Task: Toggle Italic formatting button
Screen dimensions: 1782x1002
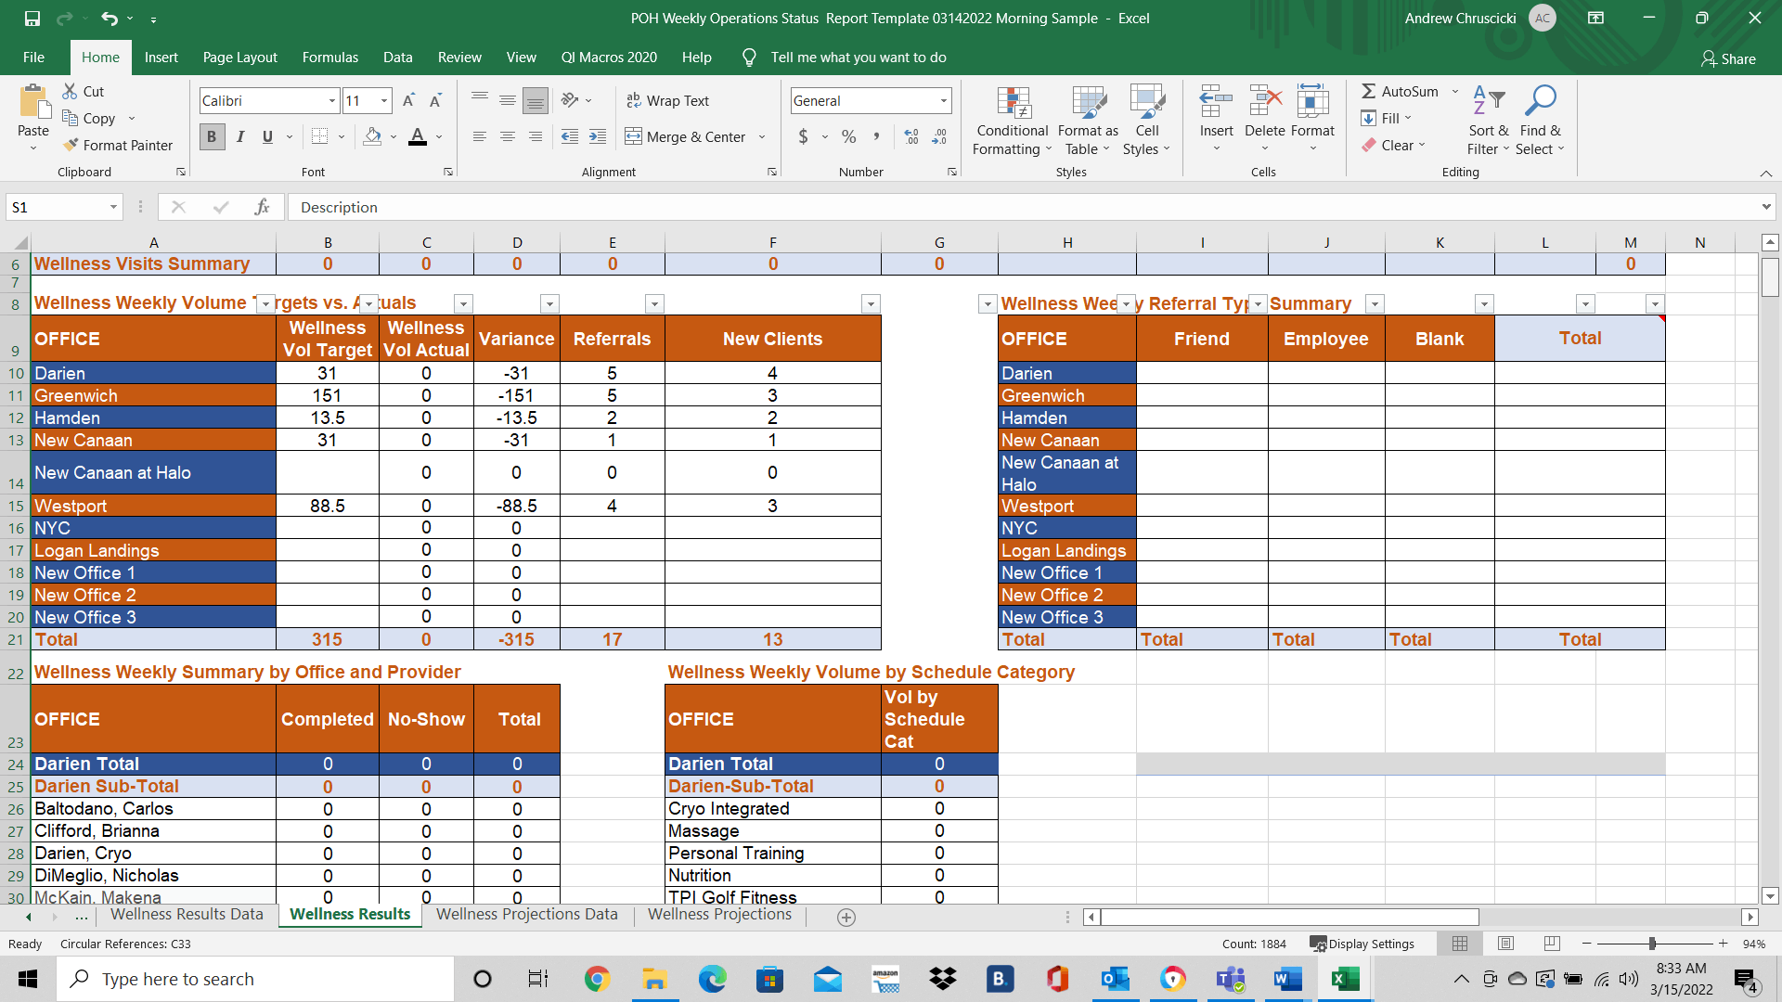Action: pos(240,136)
